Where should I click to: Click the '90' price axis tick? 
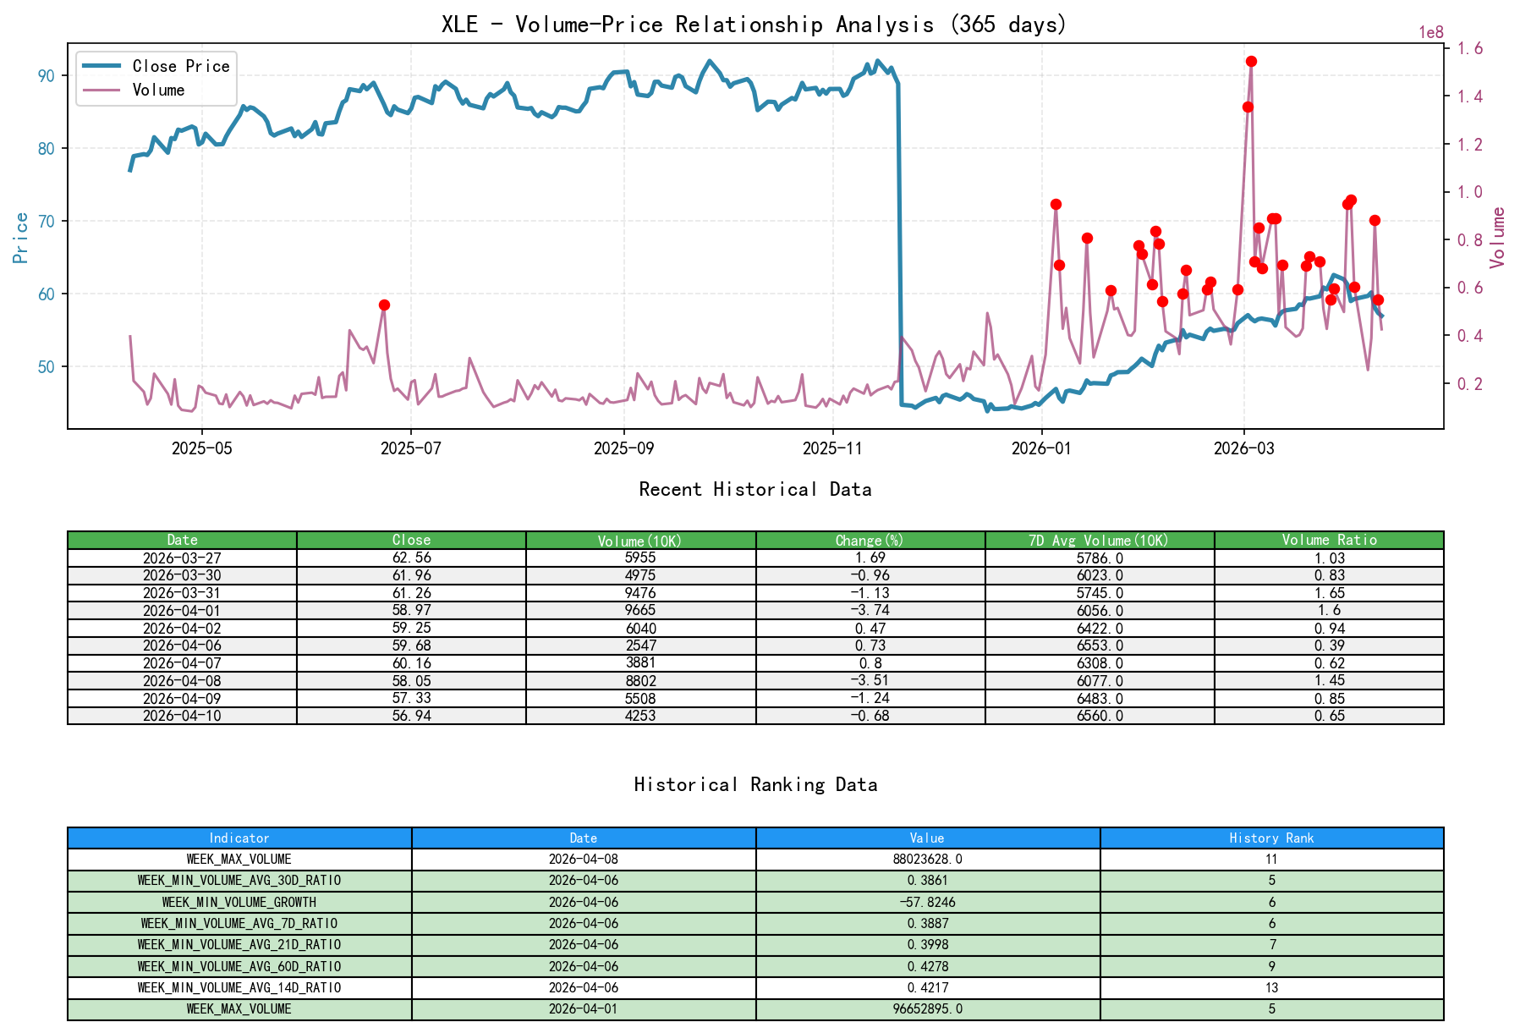[x=46, y=76]
